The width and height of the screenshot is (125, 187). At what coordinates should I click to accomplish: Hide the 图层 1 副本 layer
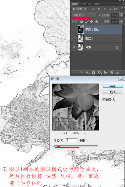(74, 29)
